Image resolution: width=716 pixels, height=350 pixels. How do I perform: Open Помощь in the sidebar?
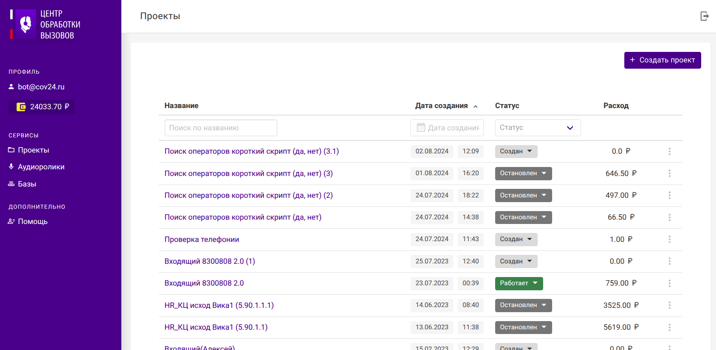pyautogui.click(x=28, y=222)
